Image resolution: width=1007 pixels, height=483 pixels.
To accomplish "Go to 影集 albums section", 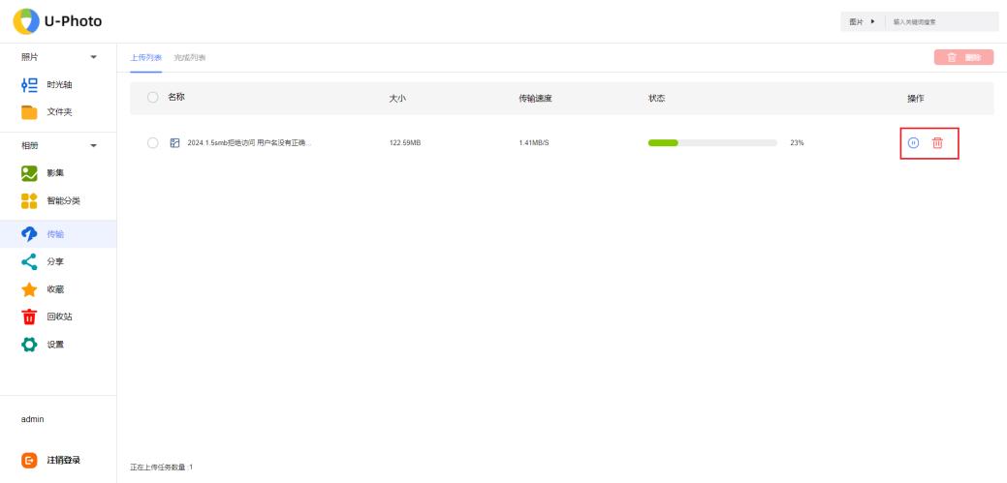I will click(56, 173).
